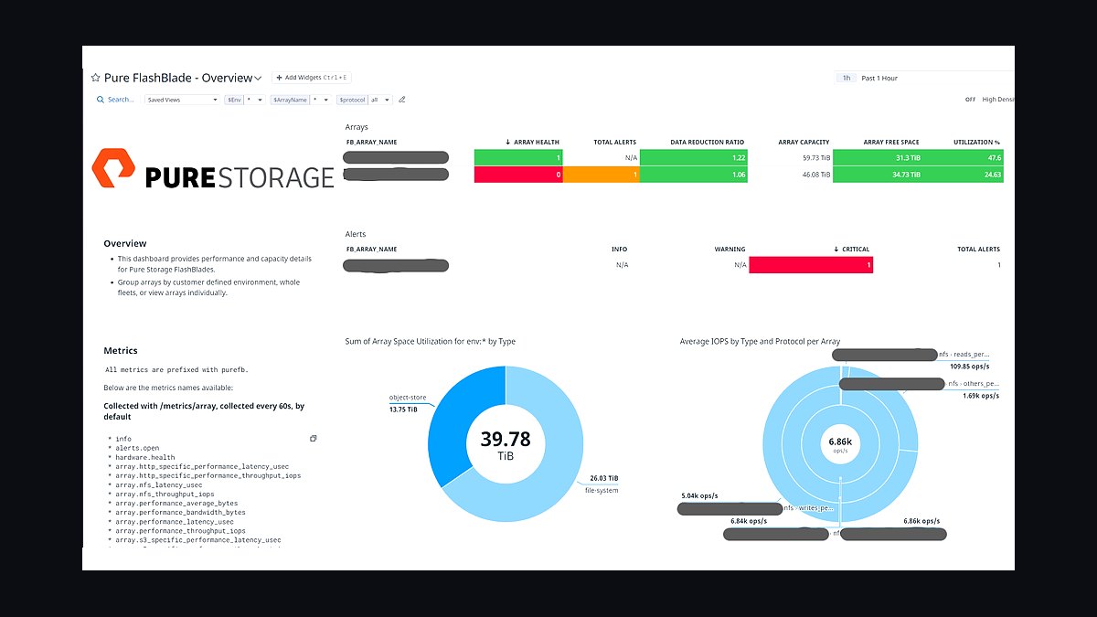Screen dimensions: 1097x617
Task: Click the ARRAY CAPACITY column header
Action: click(804, 143)
